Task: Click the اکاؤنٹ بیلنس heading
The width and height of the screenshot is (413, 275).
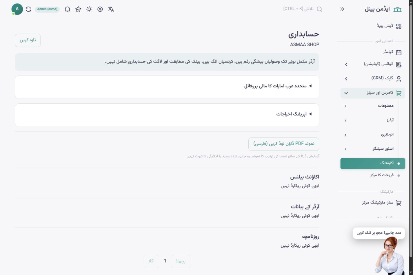Action: pos(305,177)
